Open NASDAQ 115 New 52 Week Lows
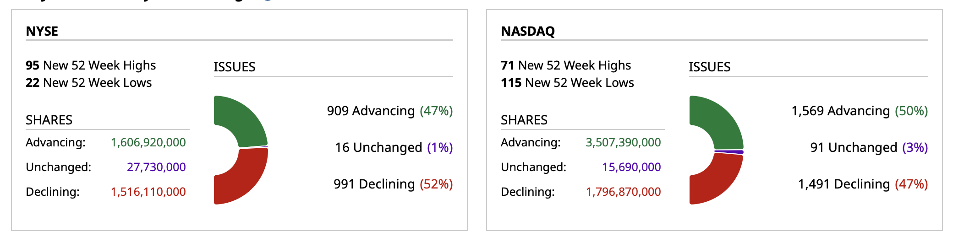 click(x=567, y=83)
